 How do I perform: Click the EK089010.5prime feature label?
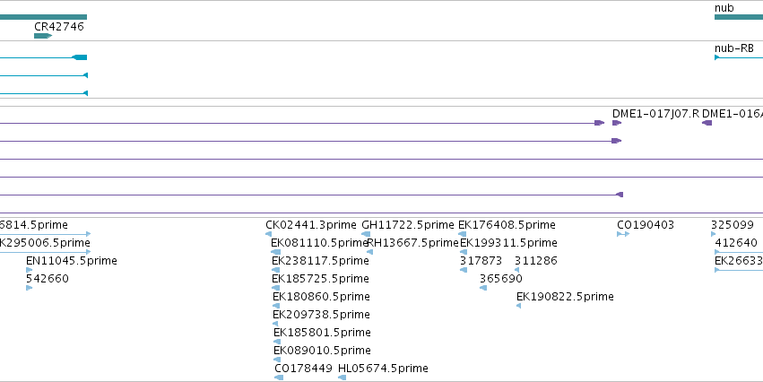(322, 351)
